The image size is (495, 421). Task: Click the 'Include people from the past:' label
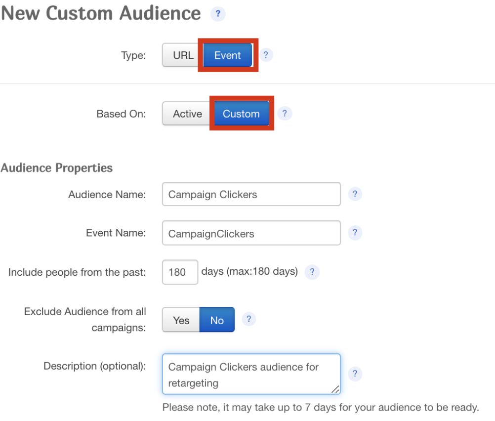[x=77, y=272]
